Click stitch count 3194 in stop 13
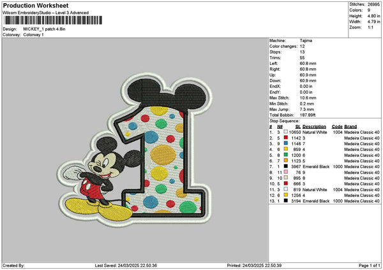 pos(296,201)
